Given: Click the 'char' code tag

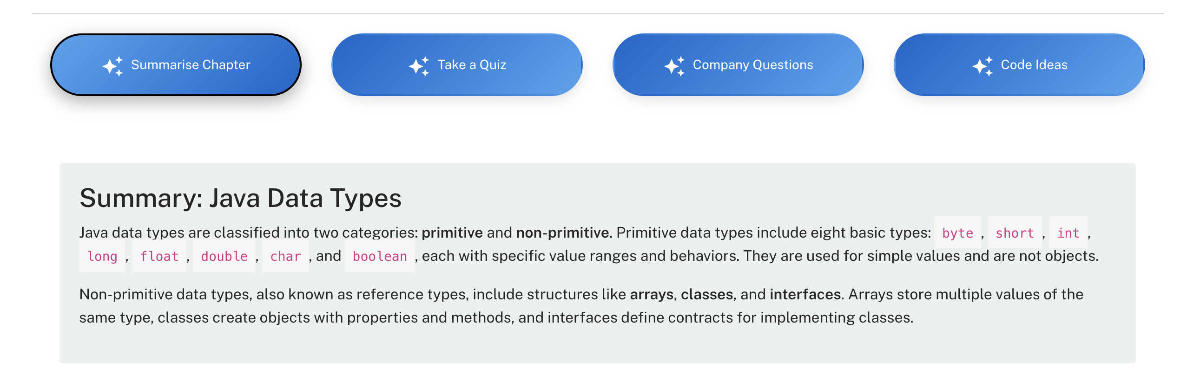Looking at the screenshot, I should click(x=285, y=256).
